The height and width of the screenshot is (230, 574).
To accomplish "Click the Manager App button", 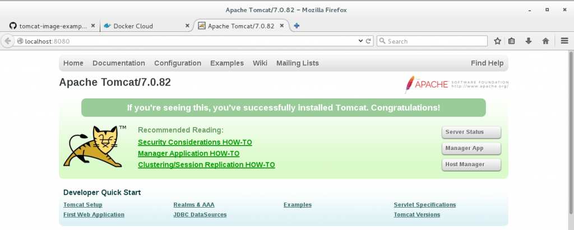I will click(x=471, y=148).
